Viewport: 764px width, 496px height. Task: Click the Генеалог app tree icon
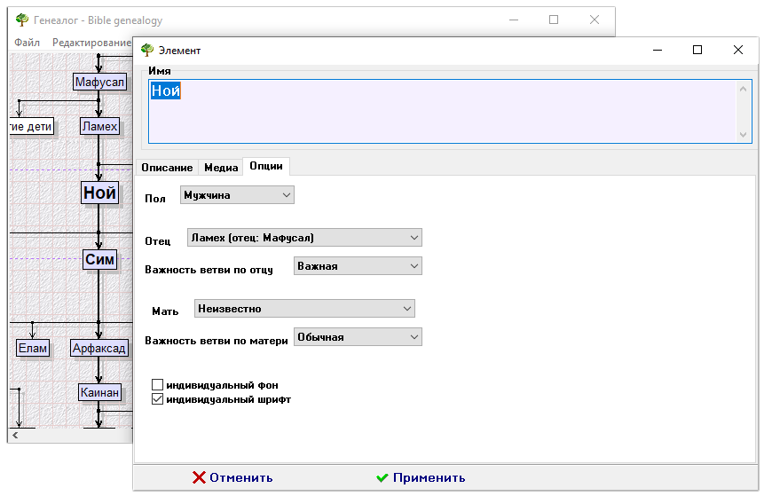click(x=22, y=20)
